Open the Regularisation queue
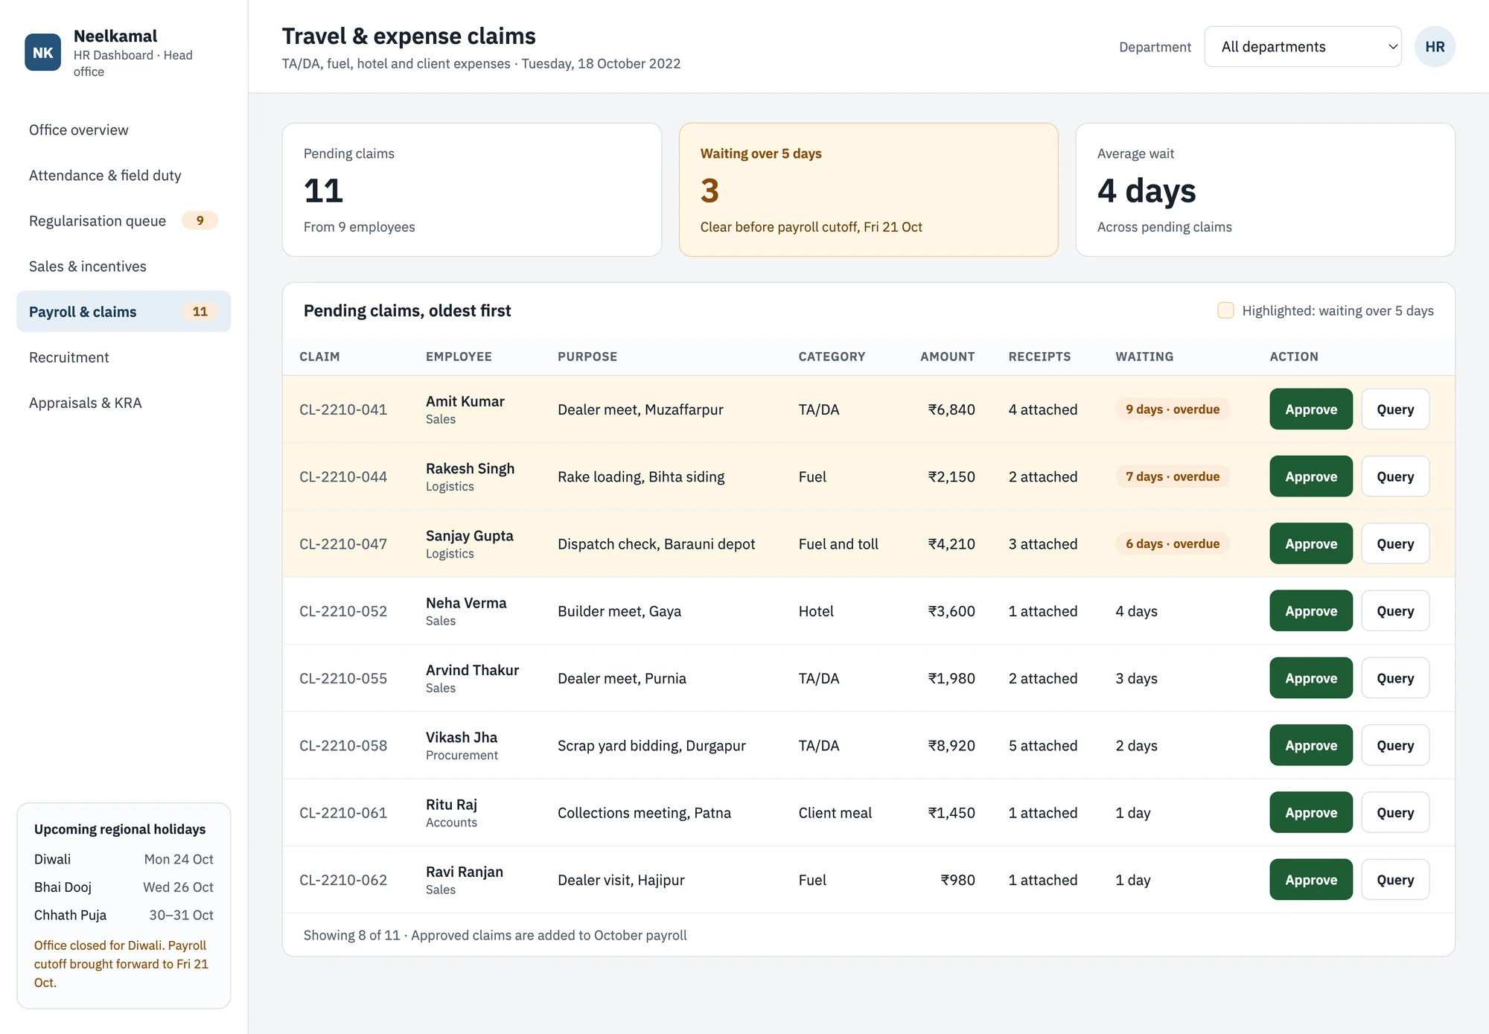The height and width of the screenshot is (1034, 1489). tap(124, 220)
